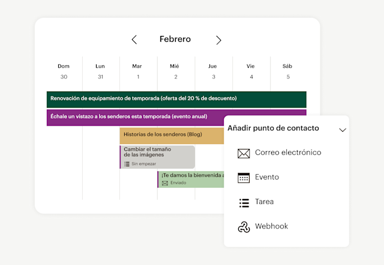Collapse the Añadir punto de contacto dropdown
384x265 pixels.
(343, 129)
